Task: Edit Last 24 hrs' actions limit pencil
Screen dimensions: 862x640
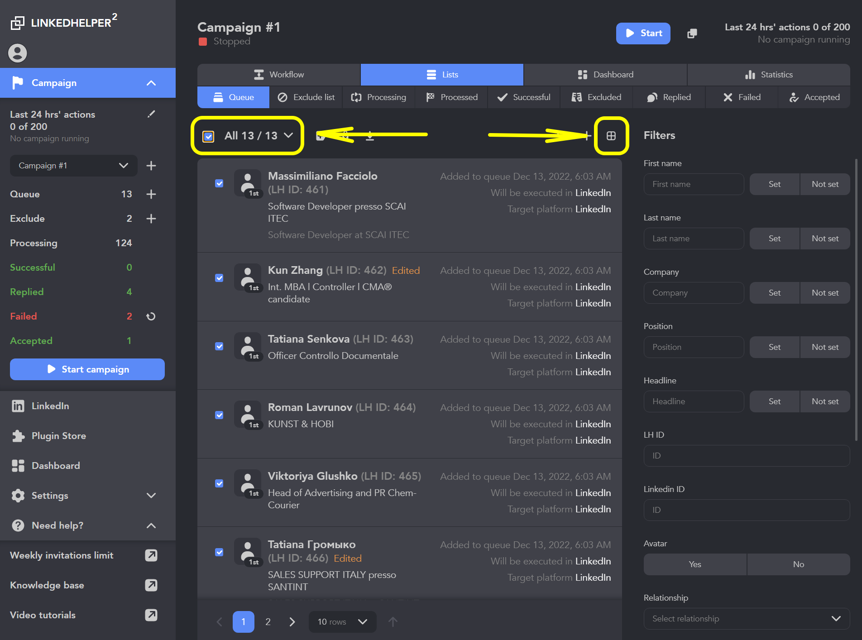Action: point(152,114)
